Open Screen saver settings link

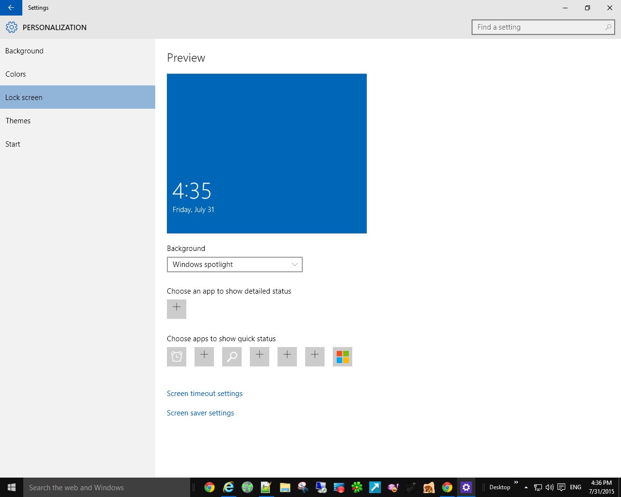coord(200,413)
